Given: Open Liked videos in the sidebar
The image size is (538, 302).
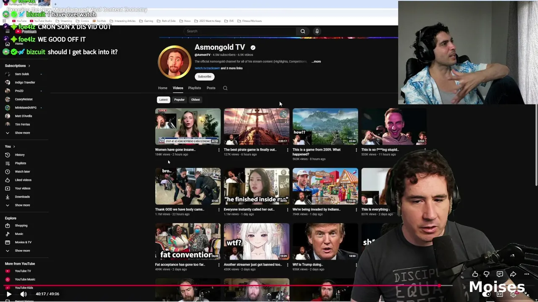Looking at the screenshot, I should click(x=23, y=180).
